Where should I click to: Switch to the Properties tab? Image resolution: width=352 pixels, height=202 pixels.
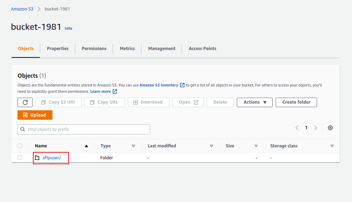(58, 49)
